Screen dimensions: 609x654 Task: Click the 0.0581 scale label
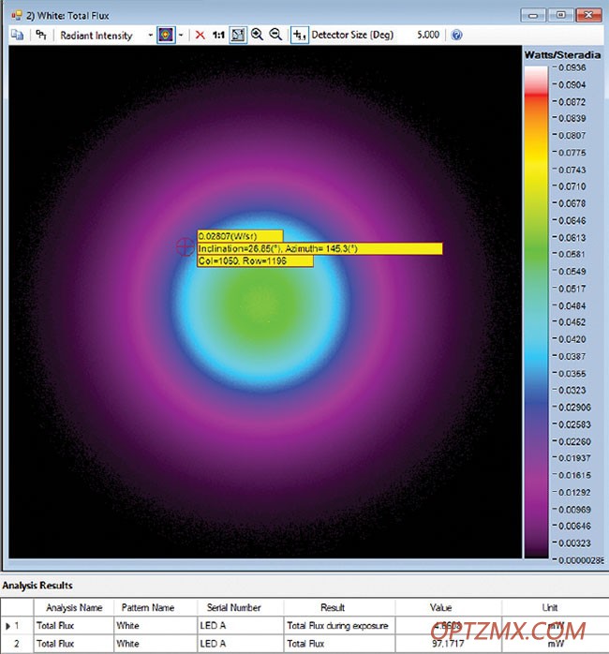point(572,254)
